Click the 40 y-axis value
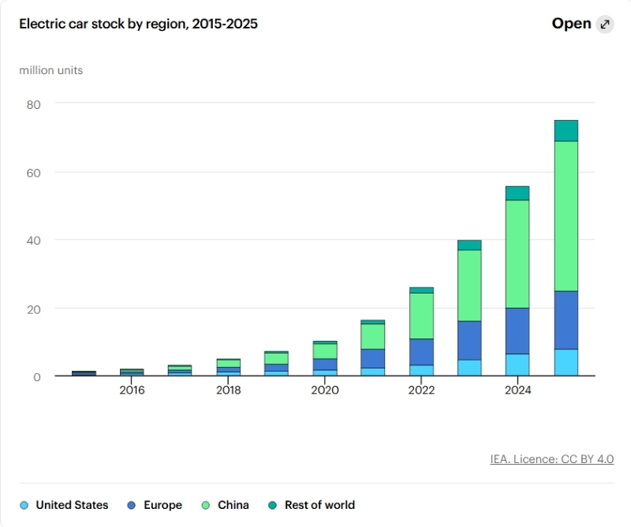 coord(33,241)
